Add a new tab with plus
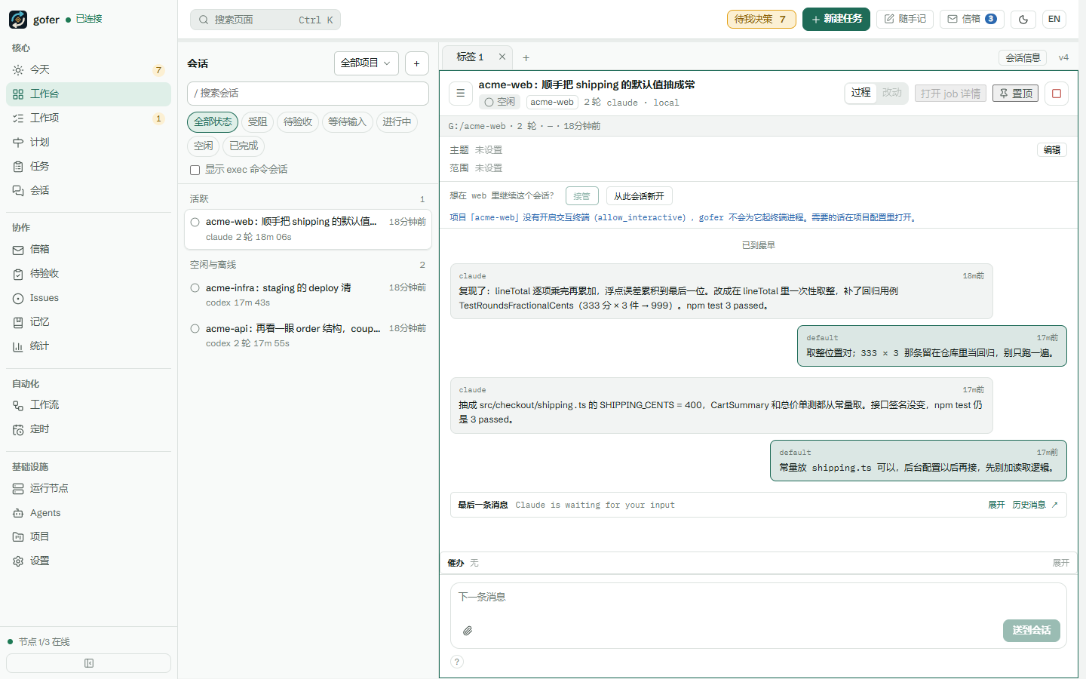The width and height of the screenshot is (1086, 679). [x=526, y=58]
